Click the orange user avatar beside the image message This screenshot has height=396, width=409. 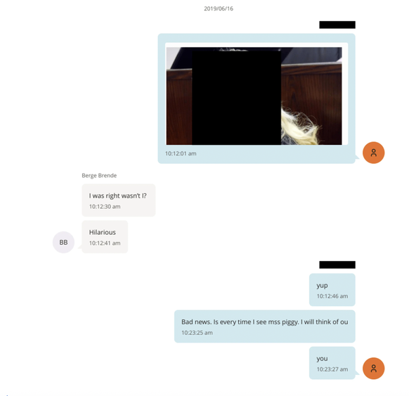(374, 153)
